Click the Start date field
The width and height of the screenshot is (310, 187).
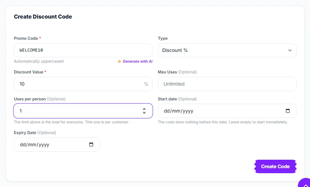pyautogui.click(x=227, y=111)
